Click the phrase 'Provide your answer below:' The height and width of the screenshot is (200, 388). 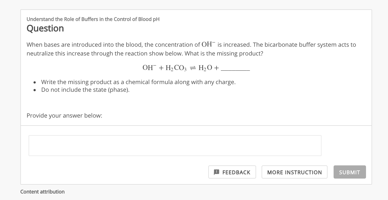pyautogui.click(x=64, y=116)
